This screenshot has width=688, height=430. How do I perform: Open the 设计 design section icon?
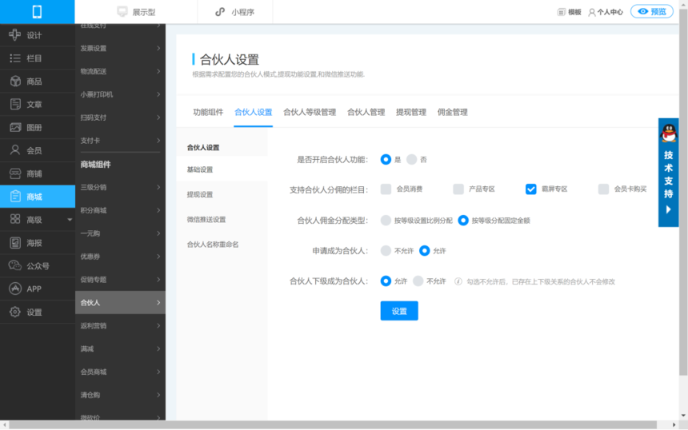tap(15, 35)
